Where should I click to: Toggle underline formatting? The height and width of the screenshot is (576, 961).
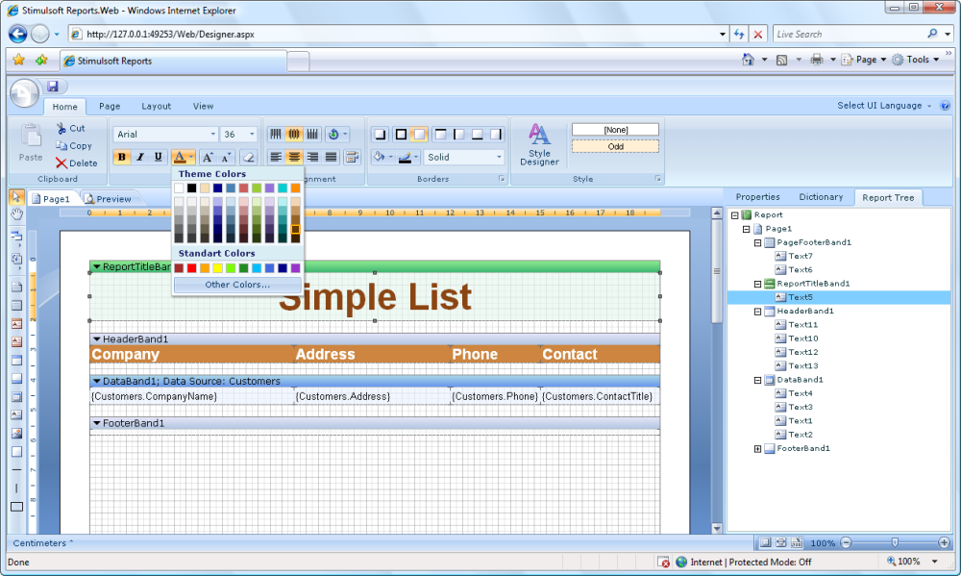[x=159, y=157]
